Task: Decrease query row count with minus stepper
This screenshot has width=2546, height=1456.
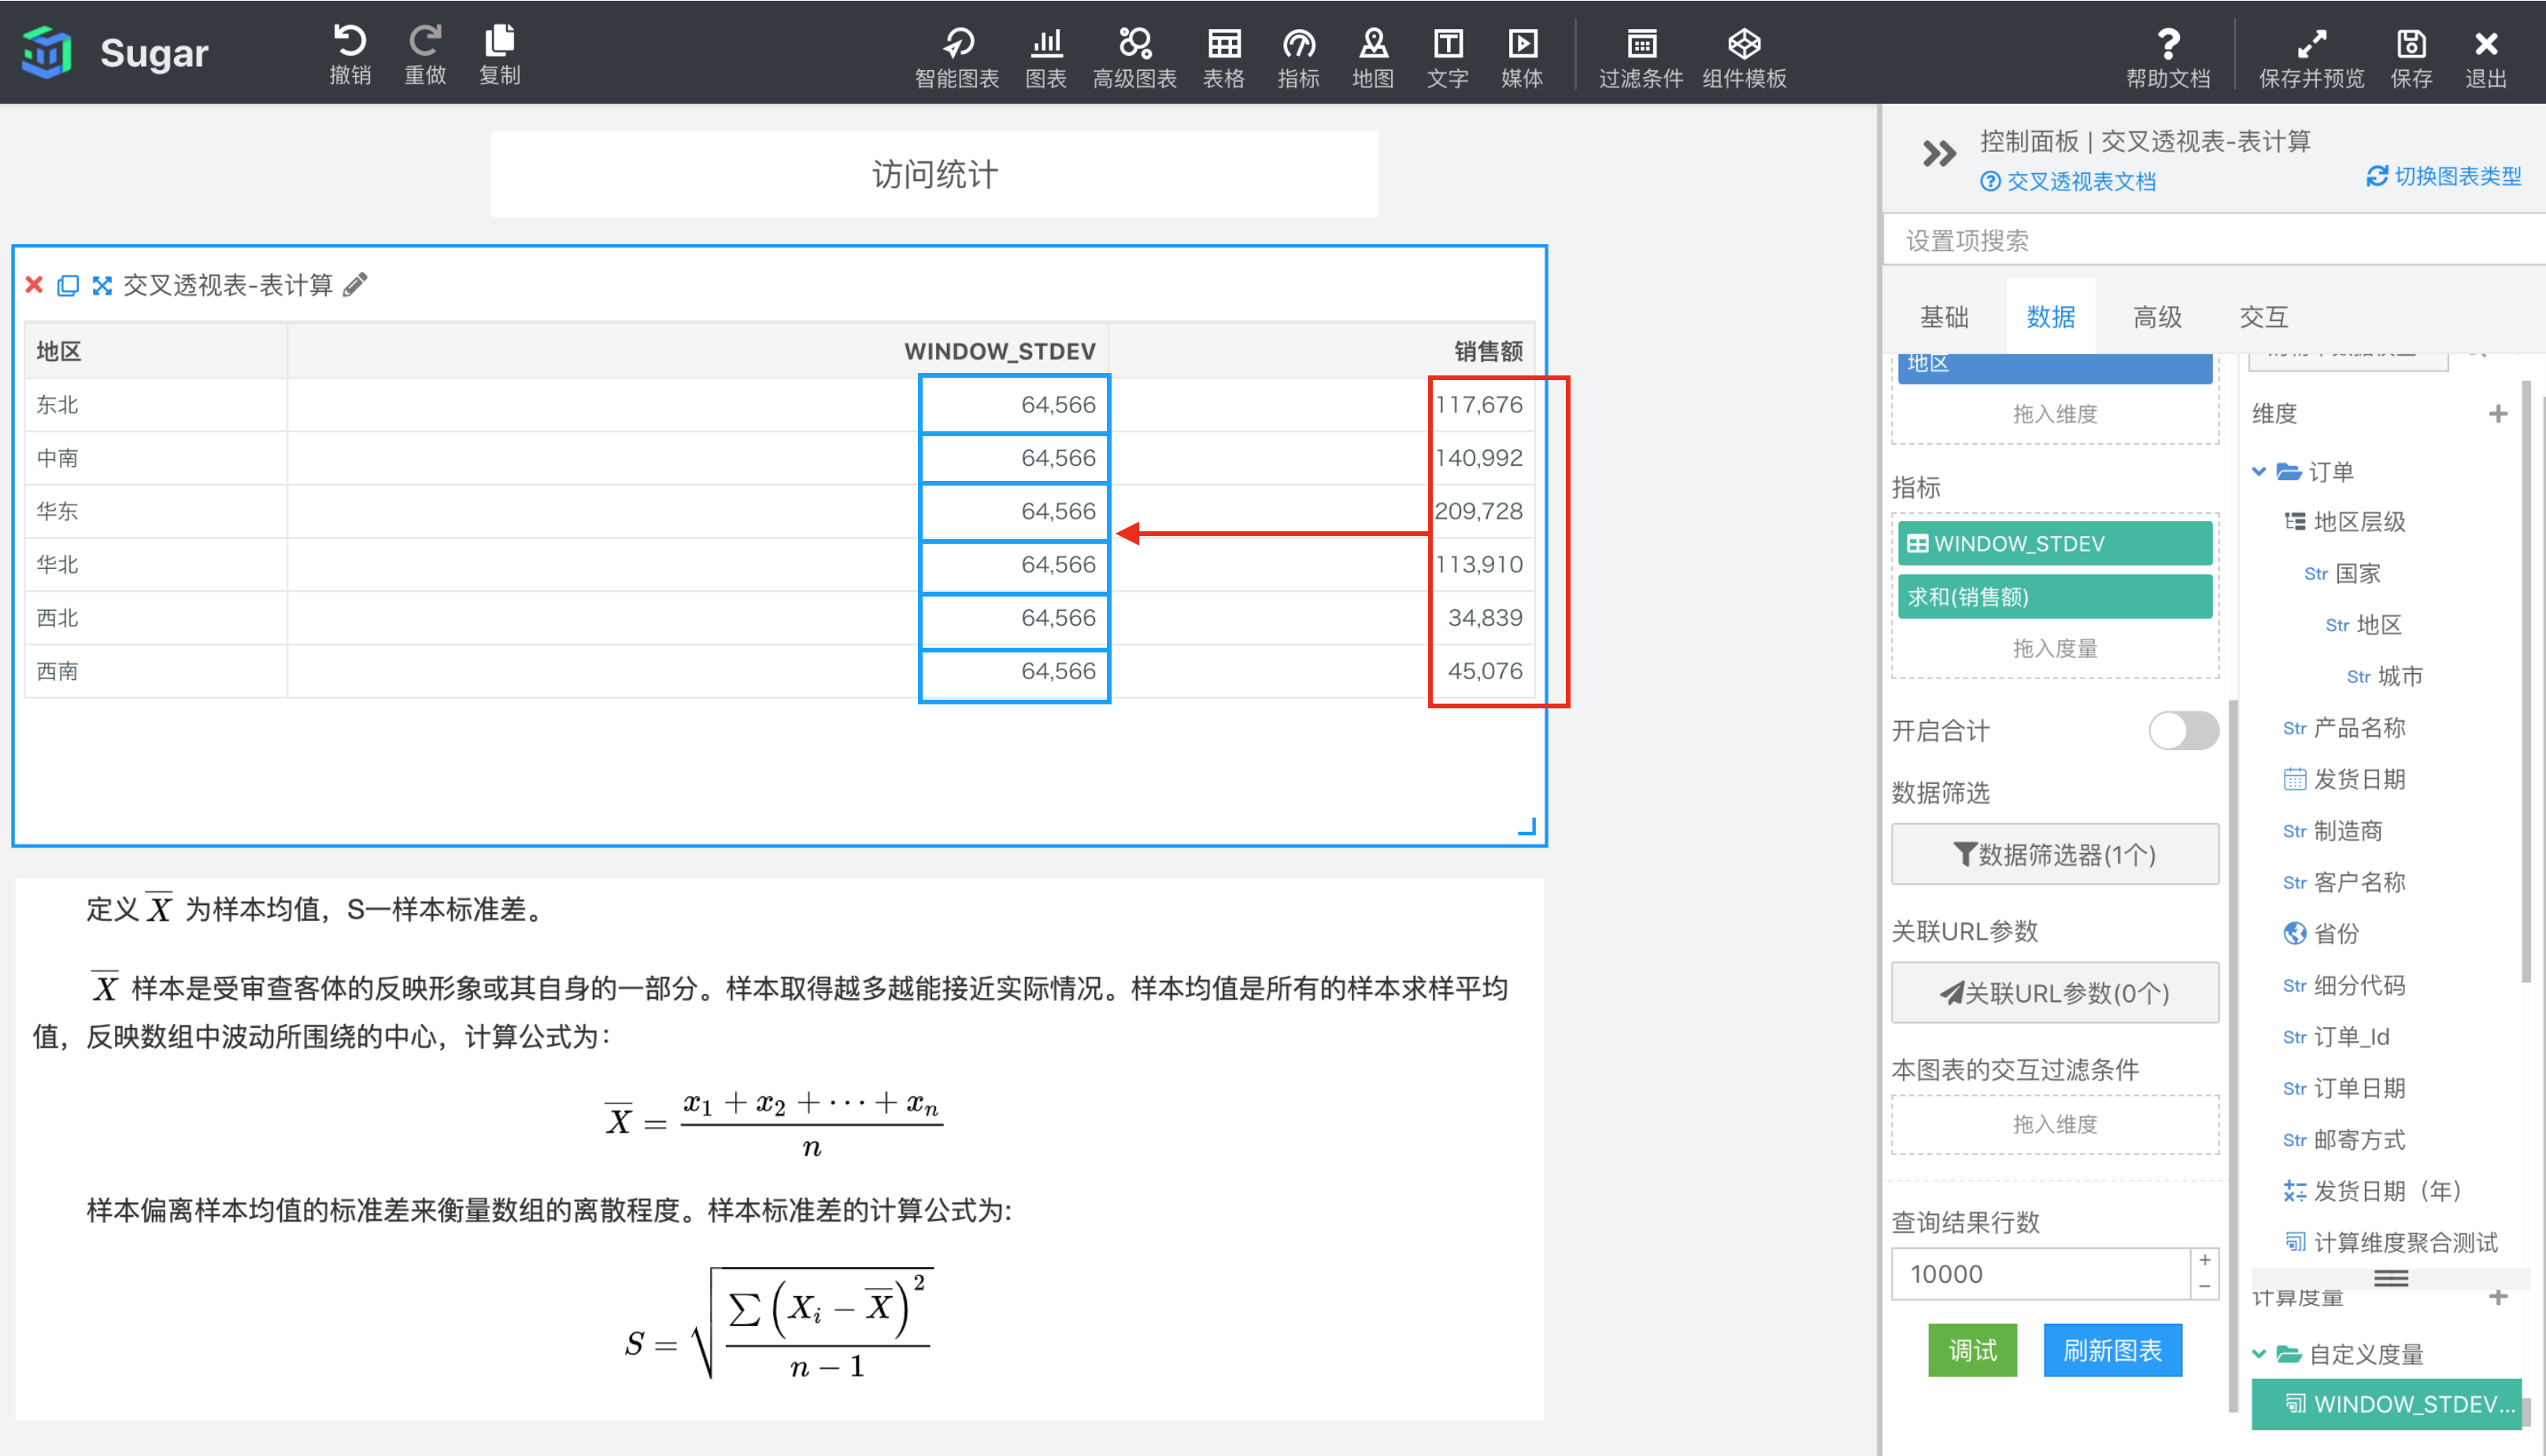Action: 2204,1286
